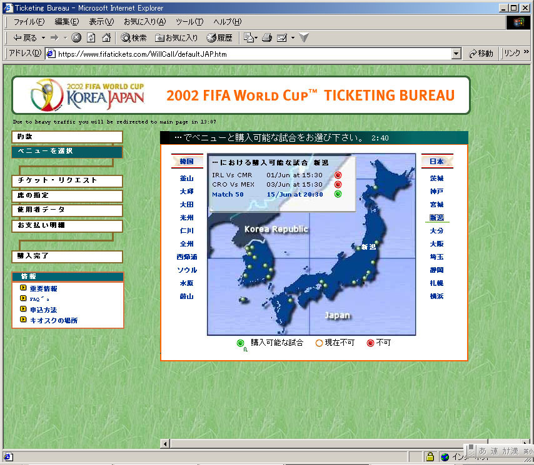Print the page with the printer icon
The width and height of the screenshot is (534, 465).
point(267,37)
